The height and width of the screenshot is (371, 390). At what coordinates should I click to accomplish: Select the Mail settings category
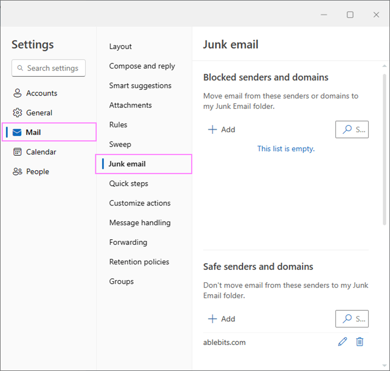pyautogui.click(x=49, y=132)
